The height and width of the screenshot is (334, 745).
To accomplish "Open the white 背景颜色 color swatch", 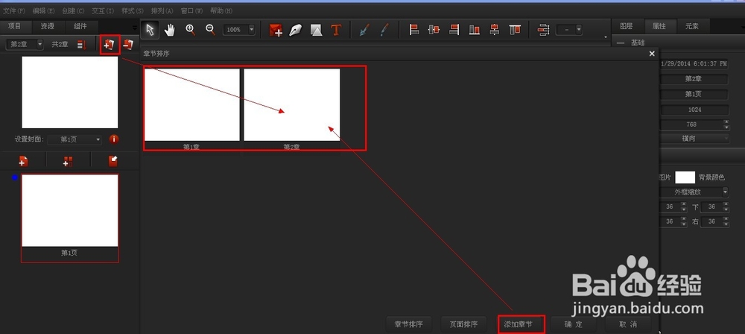I will pyautogui.click(x=685, y=177).
